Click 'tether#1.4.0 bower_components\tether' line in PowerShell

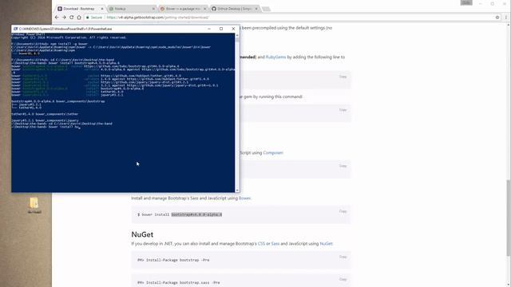coord(45,114)
